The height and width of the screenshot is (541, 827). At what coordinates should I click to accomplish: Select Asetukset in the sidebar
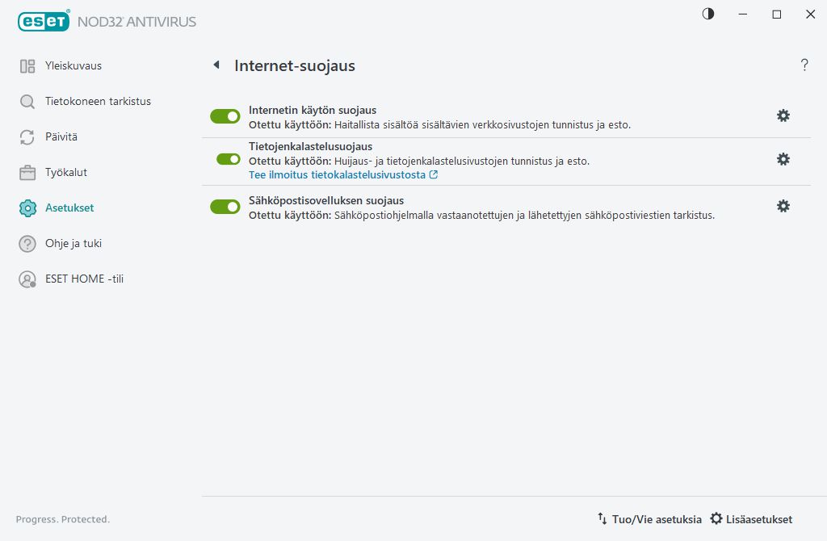tap(69, 208)
